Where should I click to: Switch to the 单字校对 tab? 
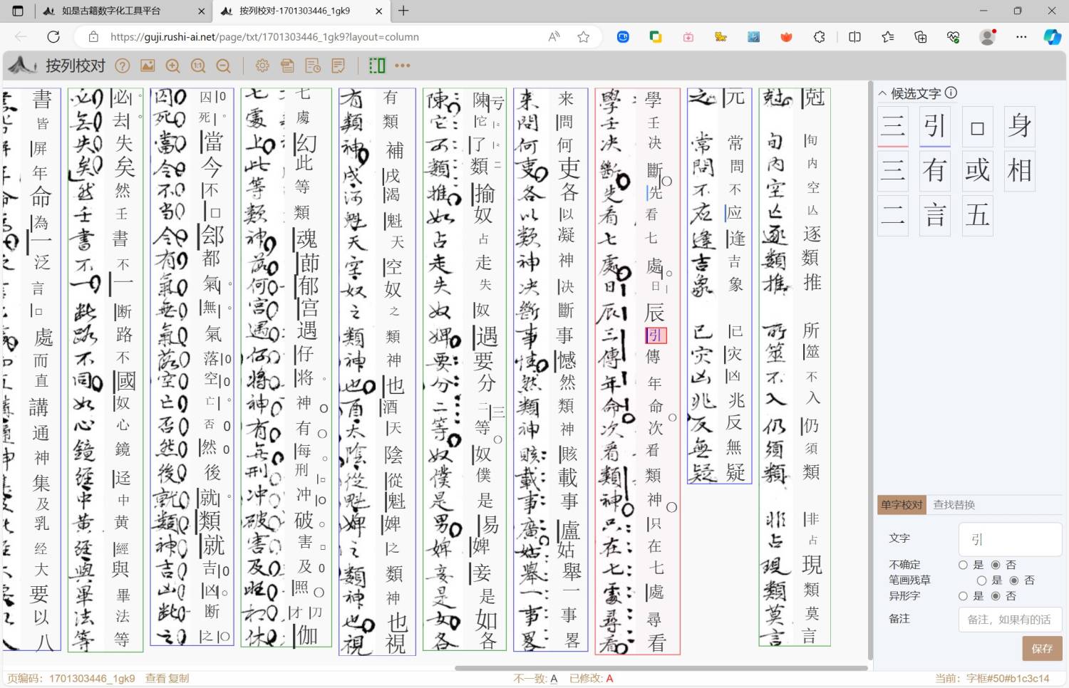(902, 505)
